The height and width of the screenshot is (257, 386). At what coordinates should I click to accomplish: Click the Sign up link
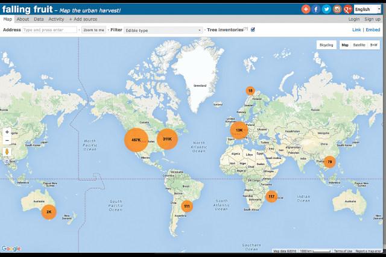click(372, 19)
